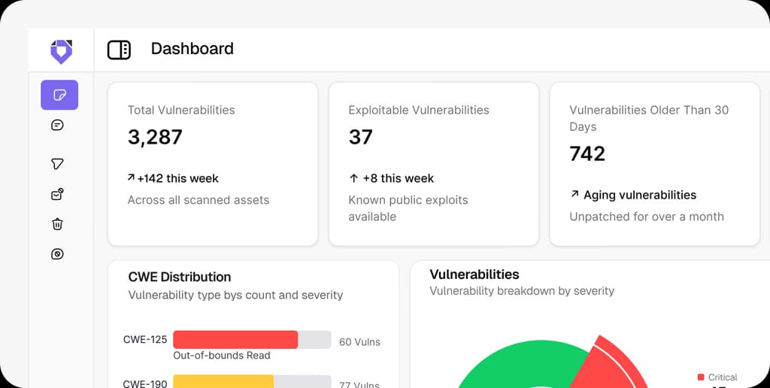Select the Vulnerabilities Older Than 30 Days card

click(x=655, y=164)
